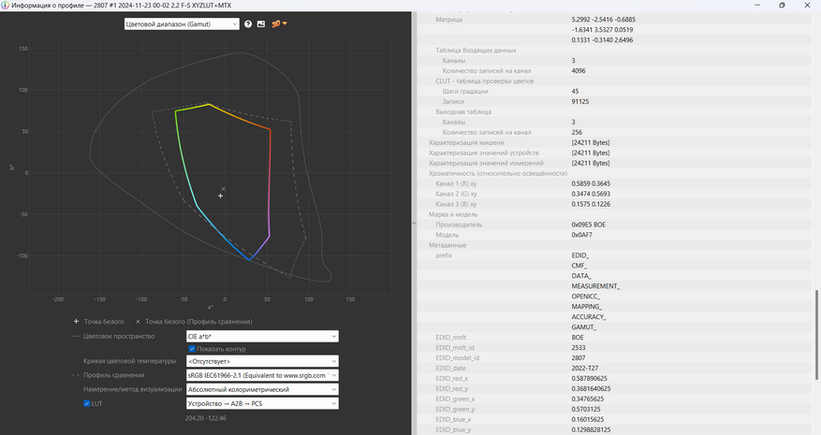821x435 pixels.
Task: Click the comparison profile white point X marker
Action: click(x=223, y=189)
